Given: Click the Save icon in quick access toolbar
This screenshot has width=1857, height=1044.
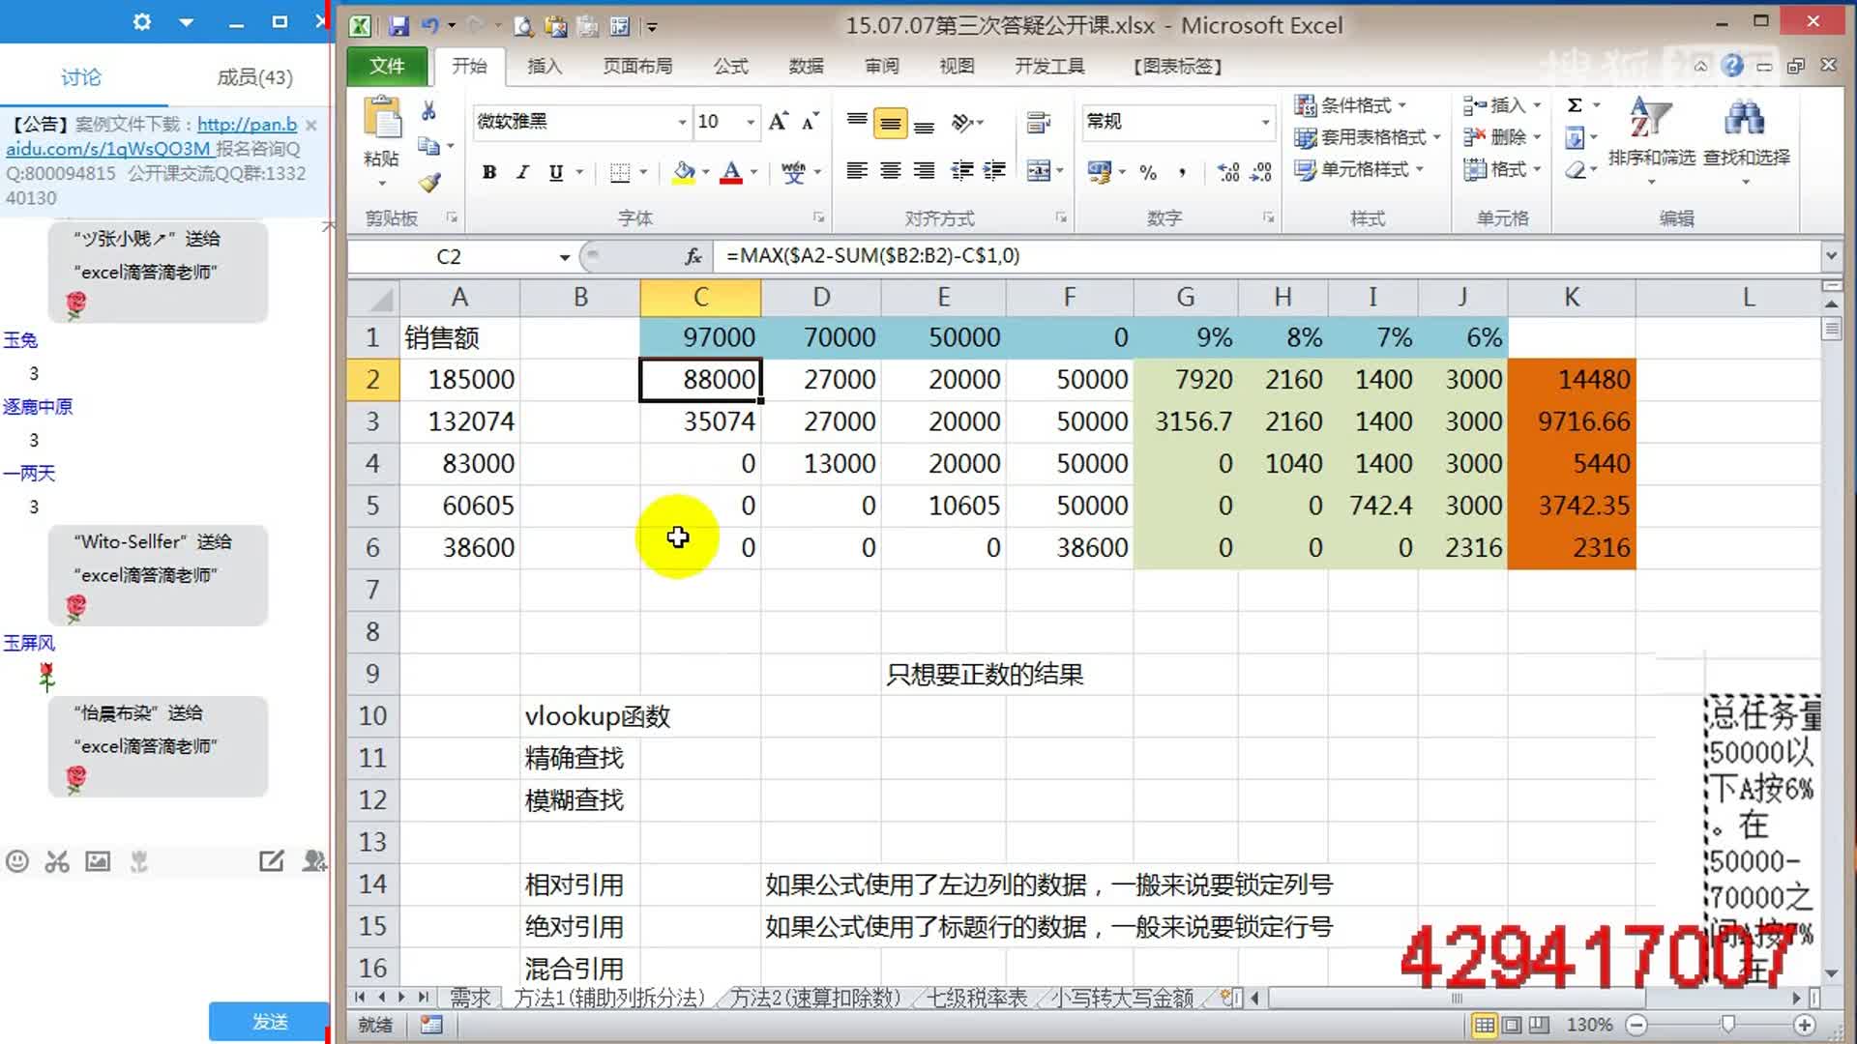Looking at the screenshot, I should [x=398, y=26].
